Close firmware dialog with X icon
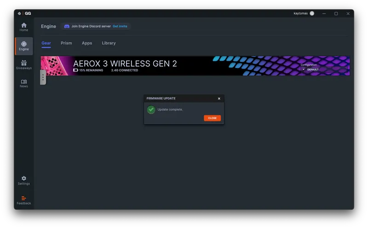The image size is (368, 228). (x=219, y=98)
